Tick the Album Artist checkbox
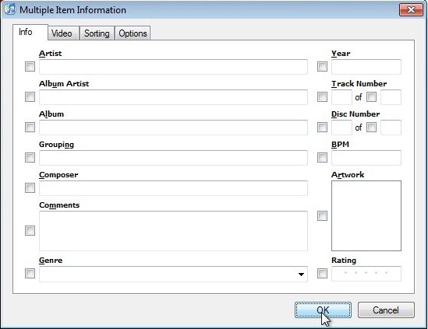Viewport: 428px width, 329px height. (30, 96)
